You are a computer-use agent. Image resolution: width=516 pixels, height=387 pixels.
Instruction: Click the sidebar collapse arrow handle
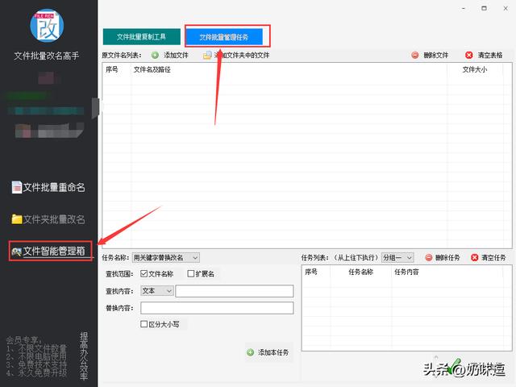point(95,108)
